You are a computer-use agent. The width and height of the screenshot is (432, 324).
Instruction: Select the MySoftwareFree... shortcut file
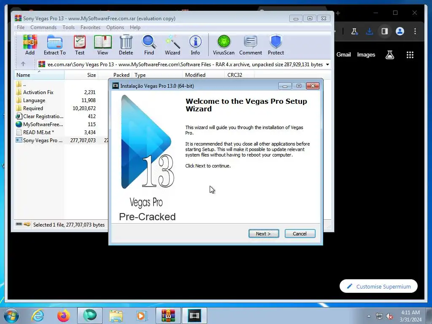point(39,124)
